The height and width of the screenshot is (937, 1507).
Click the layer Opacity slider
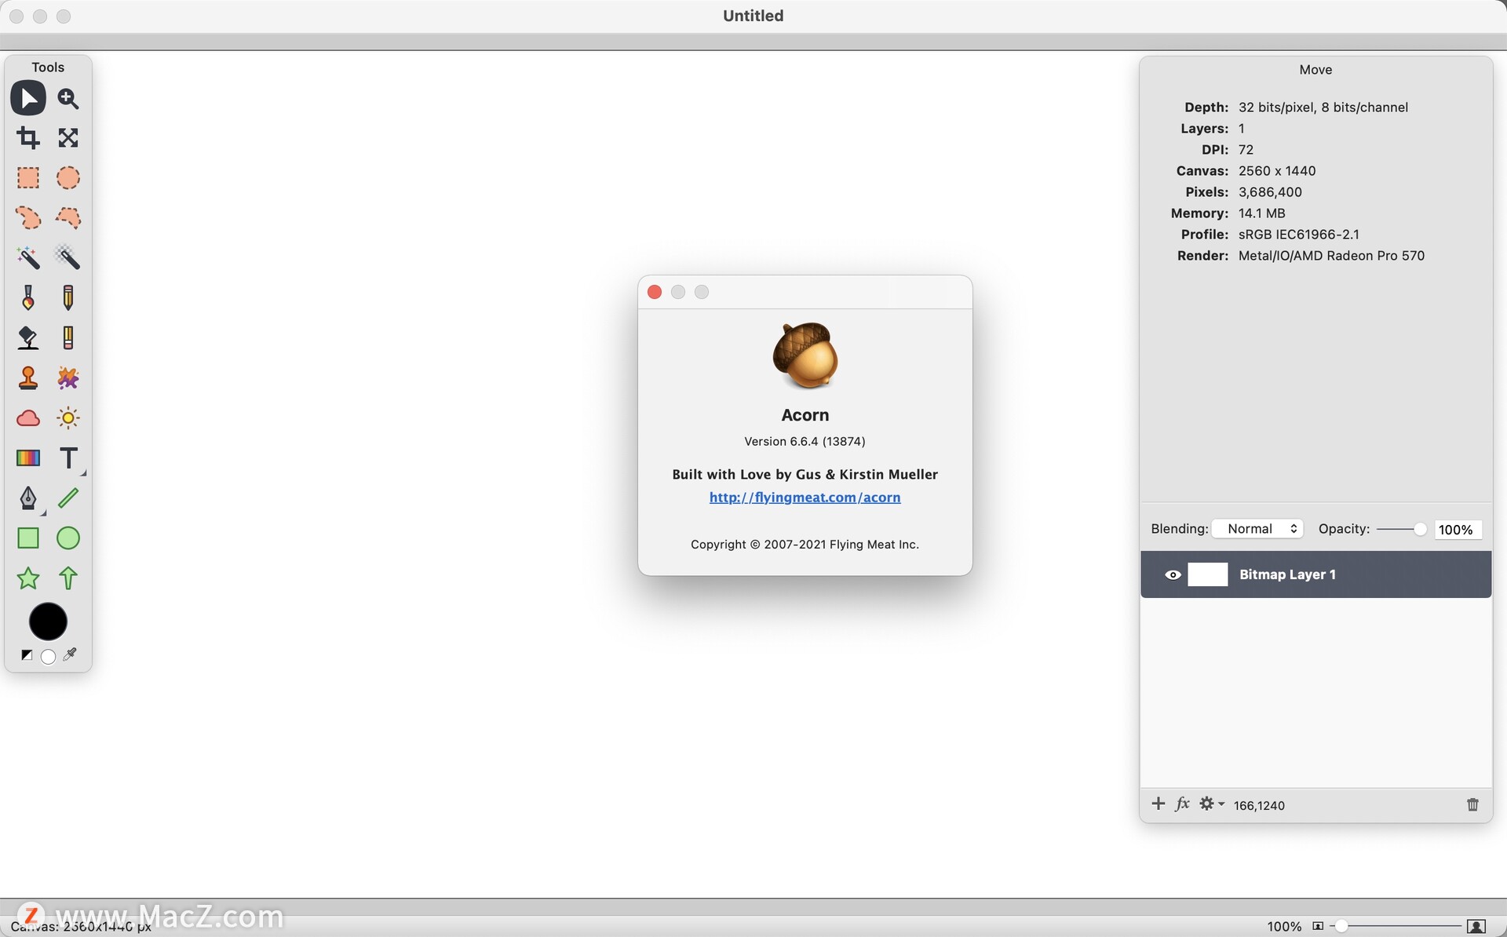click(x=1402, y=529)
